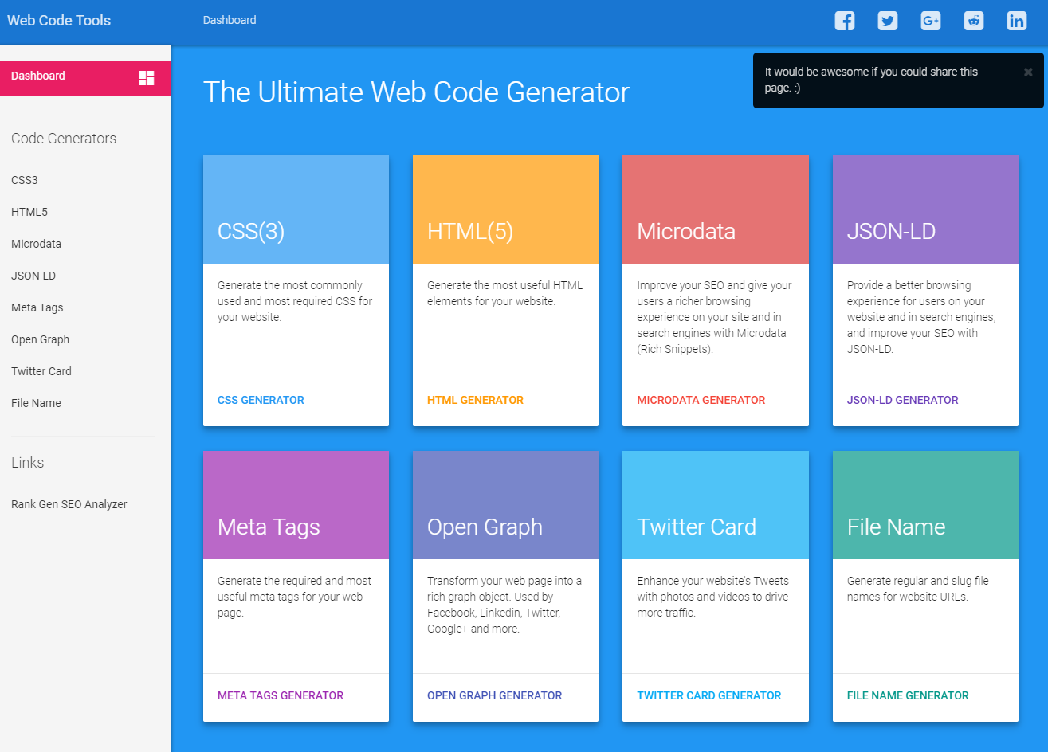Select HTML5 from the sidebar menu
Viewport: 1048px width, 752px height.
click(29, 212)
